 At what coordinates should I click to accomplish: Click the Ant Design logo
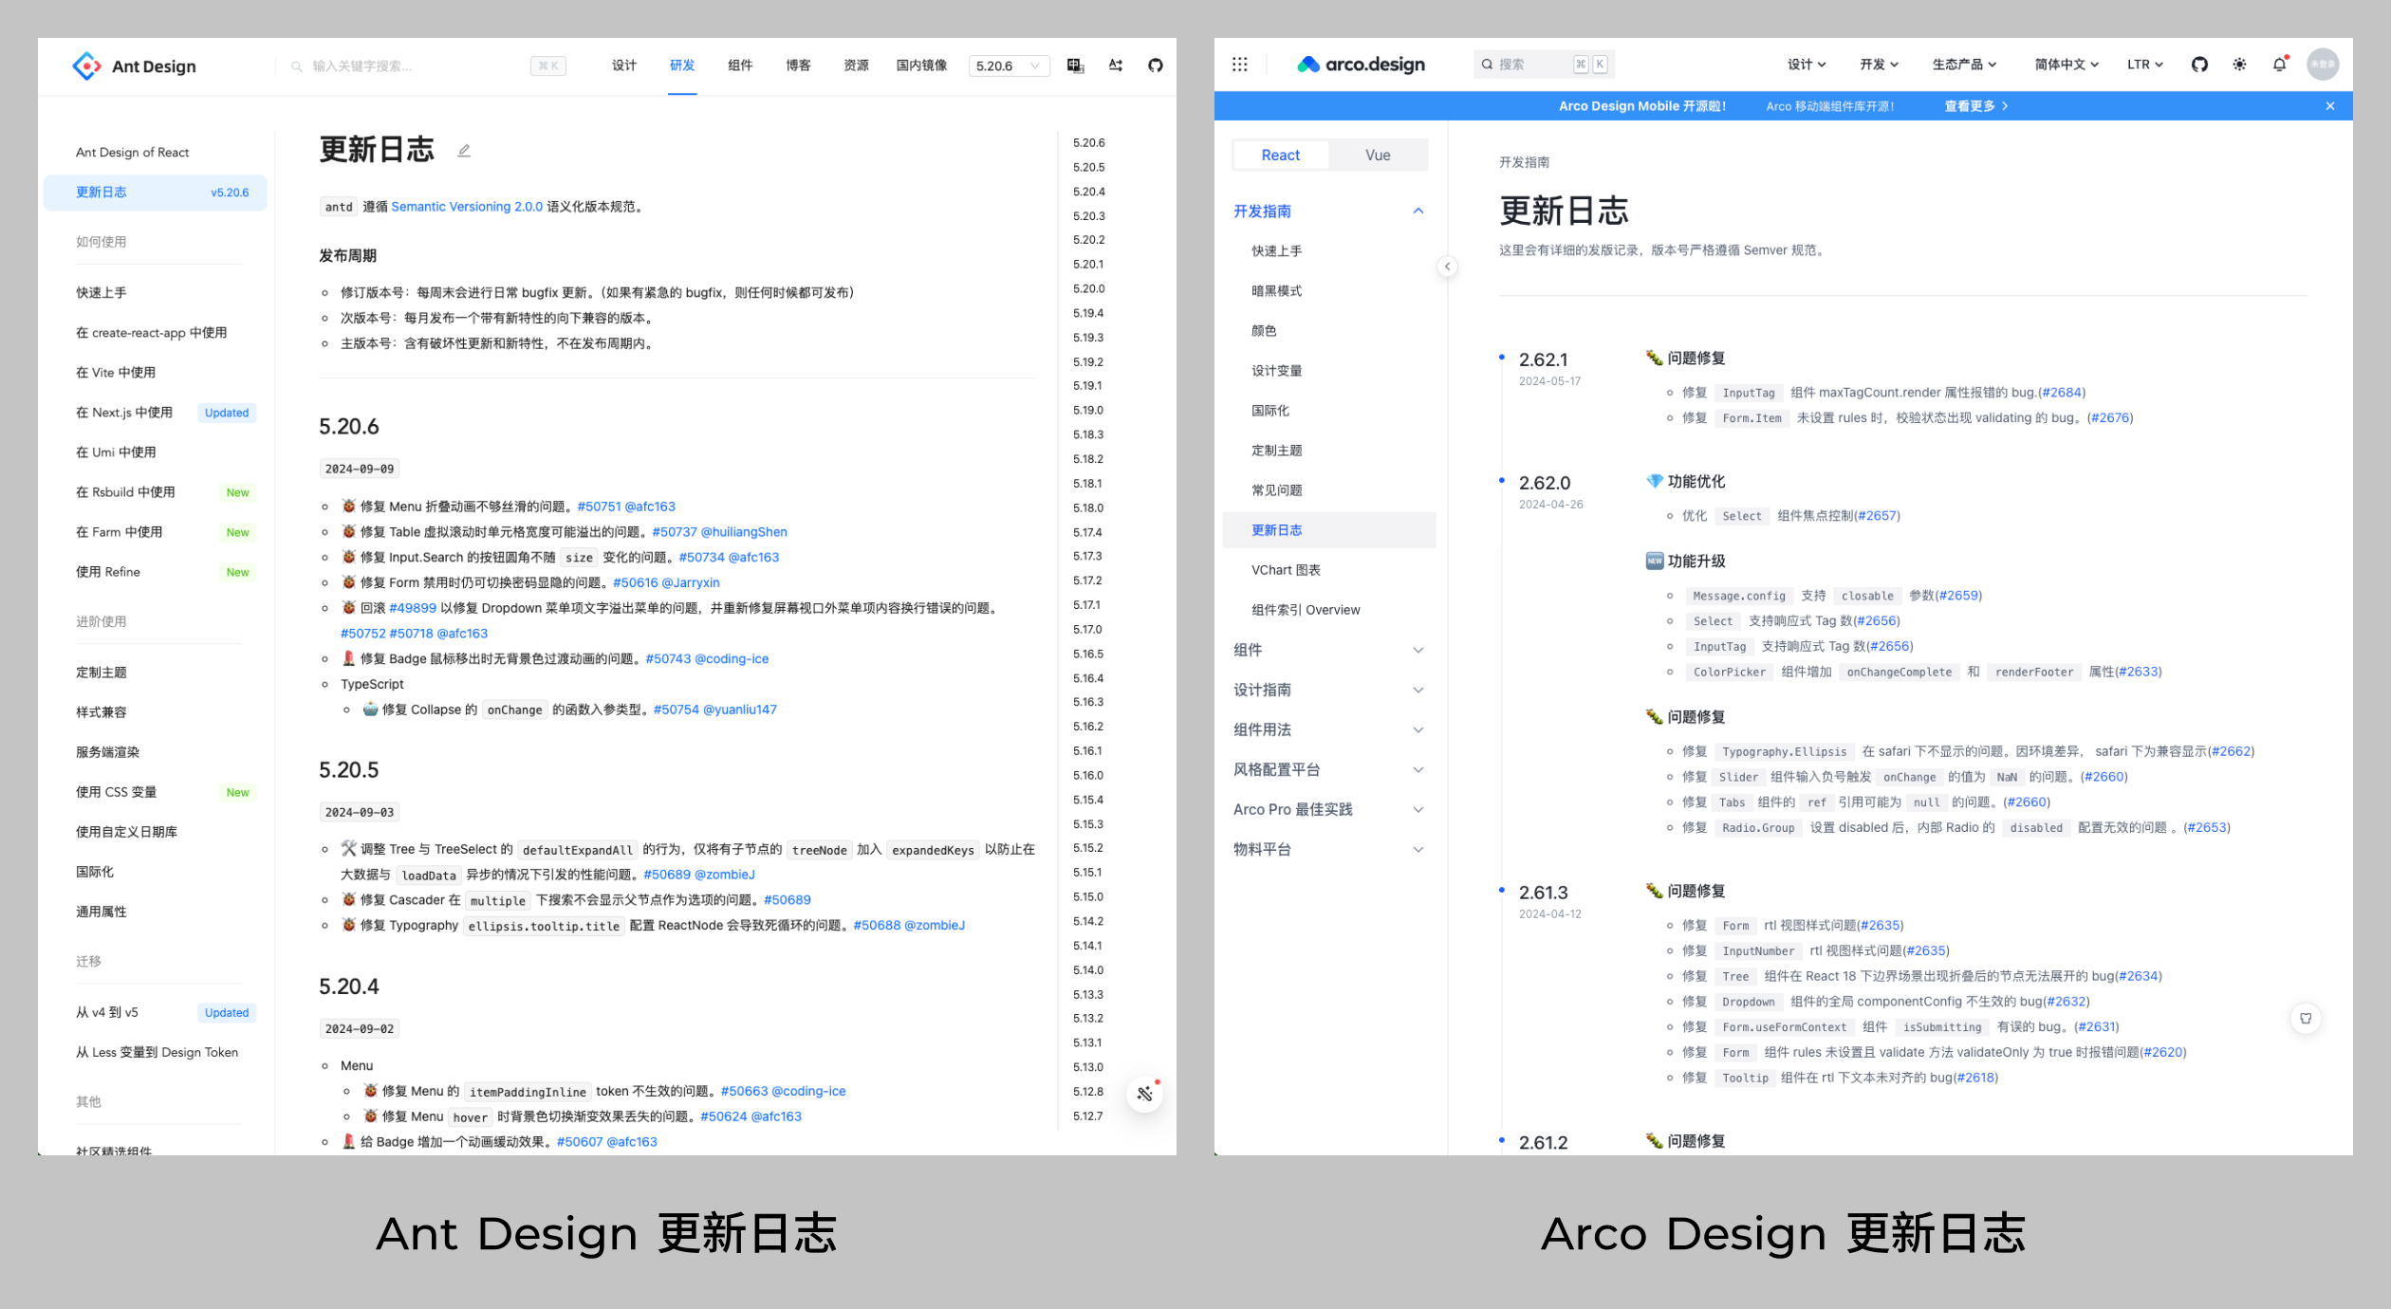[134, 65]
